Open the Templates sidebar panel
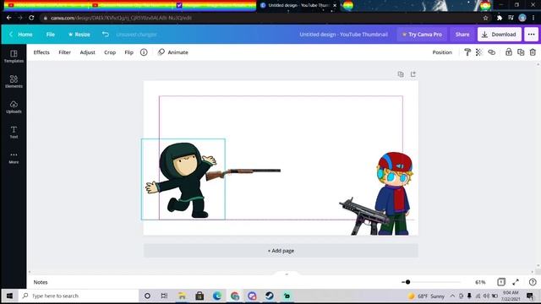Viewport: 541px width, 304px height. pyautogui.click(x=14, y=57)
